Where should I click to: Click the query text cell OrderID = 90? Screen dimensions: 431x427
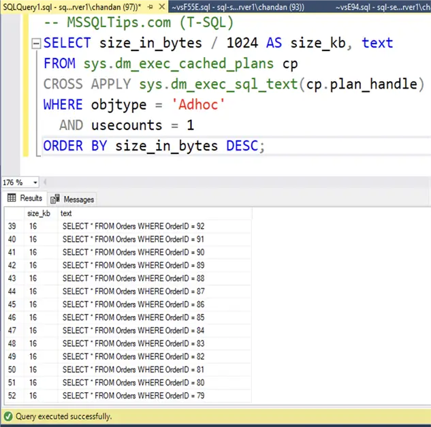(155, 252)
